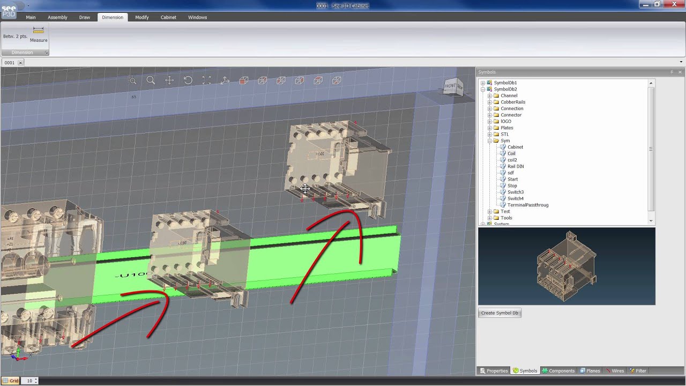Click the see P3D application logo

(x=9, y=11)
